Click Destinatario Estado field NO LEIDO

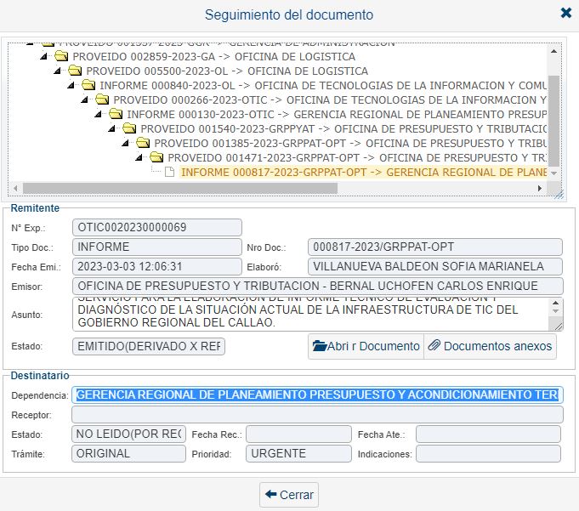click(129, 434)
